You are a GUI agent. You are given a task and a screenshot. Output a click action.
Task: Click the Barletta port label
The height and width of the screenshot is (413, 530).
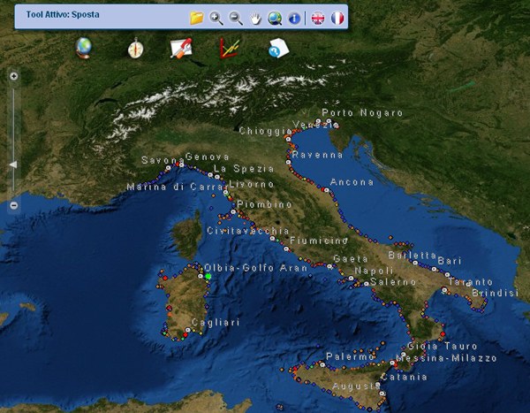(413, 256)
